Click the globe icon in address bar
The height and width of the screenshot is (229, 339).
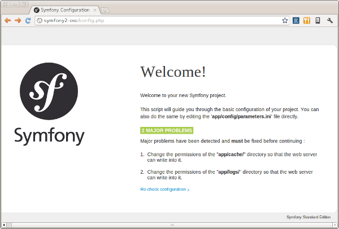coord(40,20)
